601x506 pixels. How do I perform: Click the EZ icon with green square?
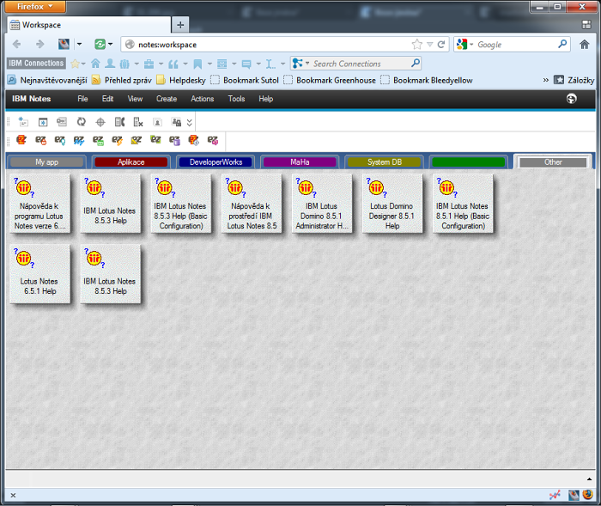pyautogui.click(x=155, y=140)
